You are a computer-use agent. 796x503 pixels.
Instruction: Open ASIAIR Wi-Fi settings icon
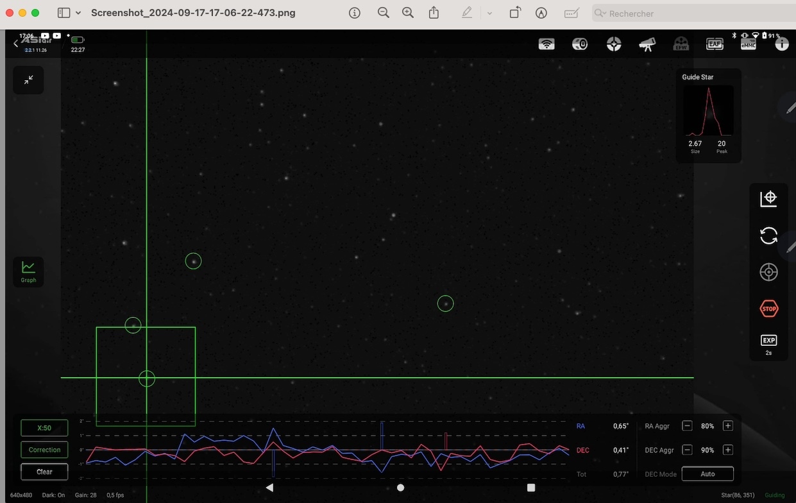click(546, 44)
